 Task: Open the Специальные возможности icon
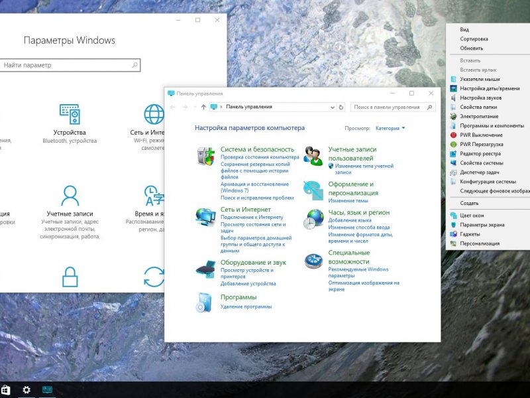tap(313, 261)
